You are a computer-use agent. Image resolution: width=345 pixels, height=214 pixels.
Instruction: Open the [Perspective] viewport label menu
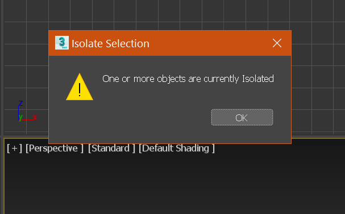click(55, 148)
